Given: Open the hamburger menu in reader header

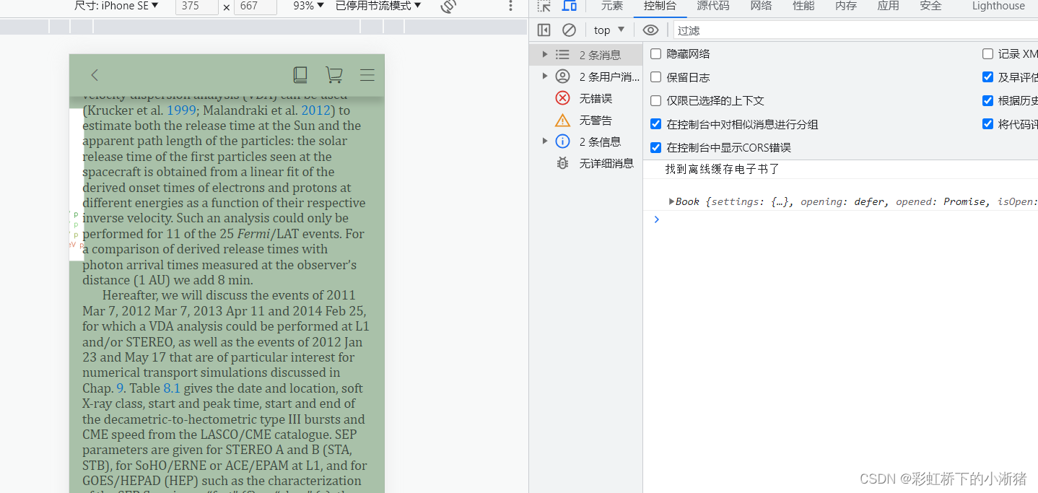Looking at the screenshot, I should [367, 75].
